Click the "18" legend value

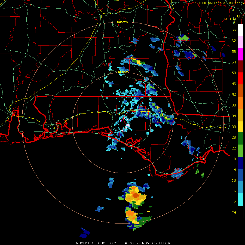[x=234, y=159]
